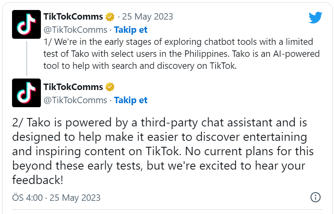Screen dimensions: 334x214
Task: Click the second tweet's TikTok avatar
Action: 26,93
